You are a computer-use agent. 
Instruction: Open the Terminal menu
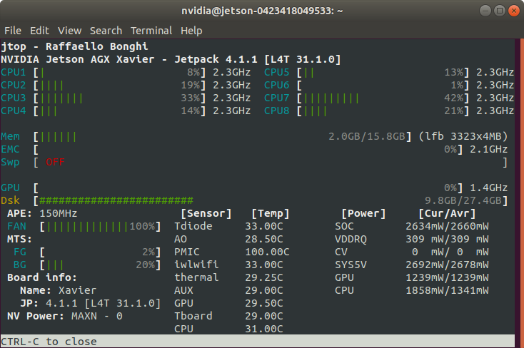point(151,31)
